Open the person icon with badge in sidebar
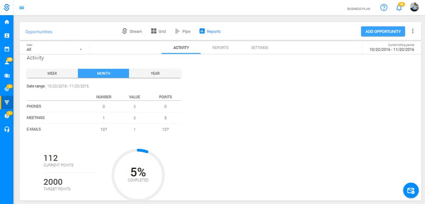425x204 pixels. (7, 62)
